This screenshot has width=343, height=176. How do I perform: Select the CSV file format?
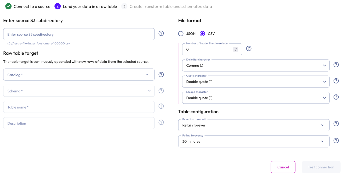pyautogui.click(x=202, y=33)
